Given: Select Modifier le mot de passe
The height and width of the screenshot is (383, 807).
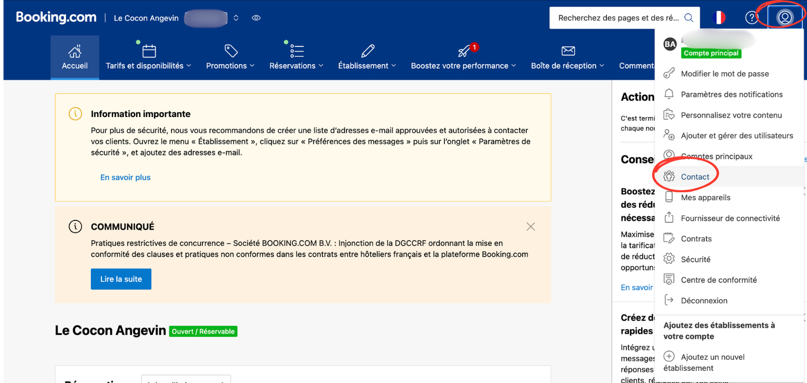Looking at the screenshot, I should (725, 74).
